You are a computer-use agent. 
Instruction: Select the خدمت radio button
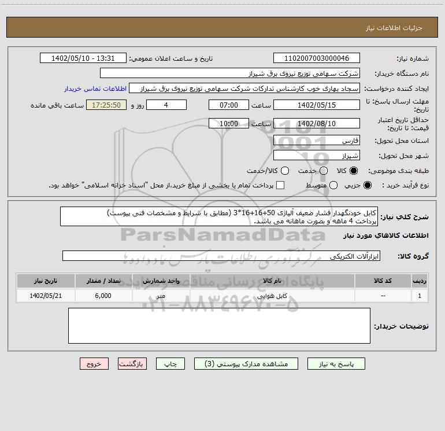[x=324, y=171]
